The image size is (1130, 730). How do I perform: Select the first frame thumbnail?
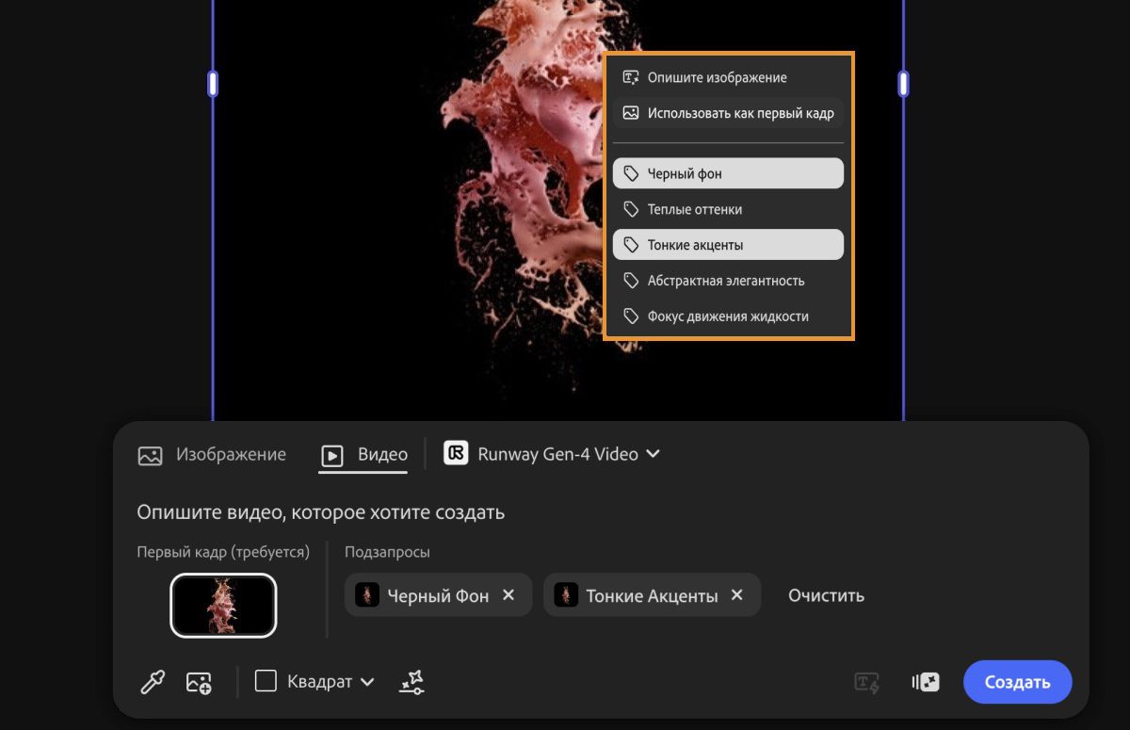pos(223,605)
